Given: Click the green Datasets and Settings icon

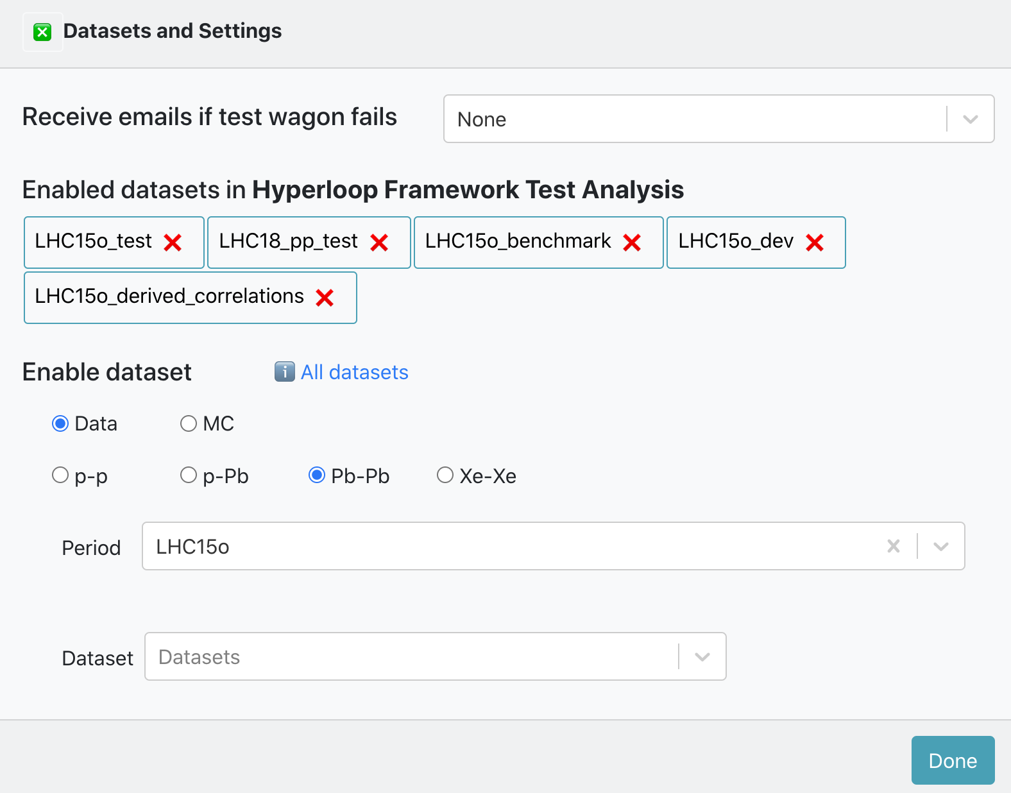Looking at the screenshot, I should (42, 32).
